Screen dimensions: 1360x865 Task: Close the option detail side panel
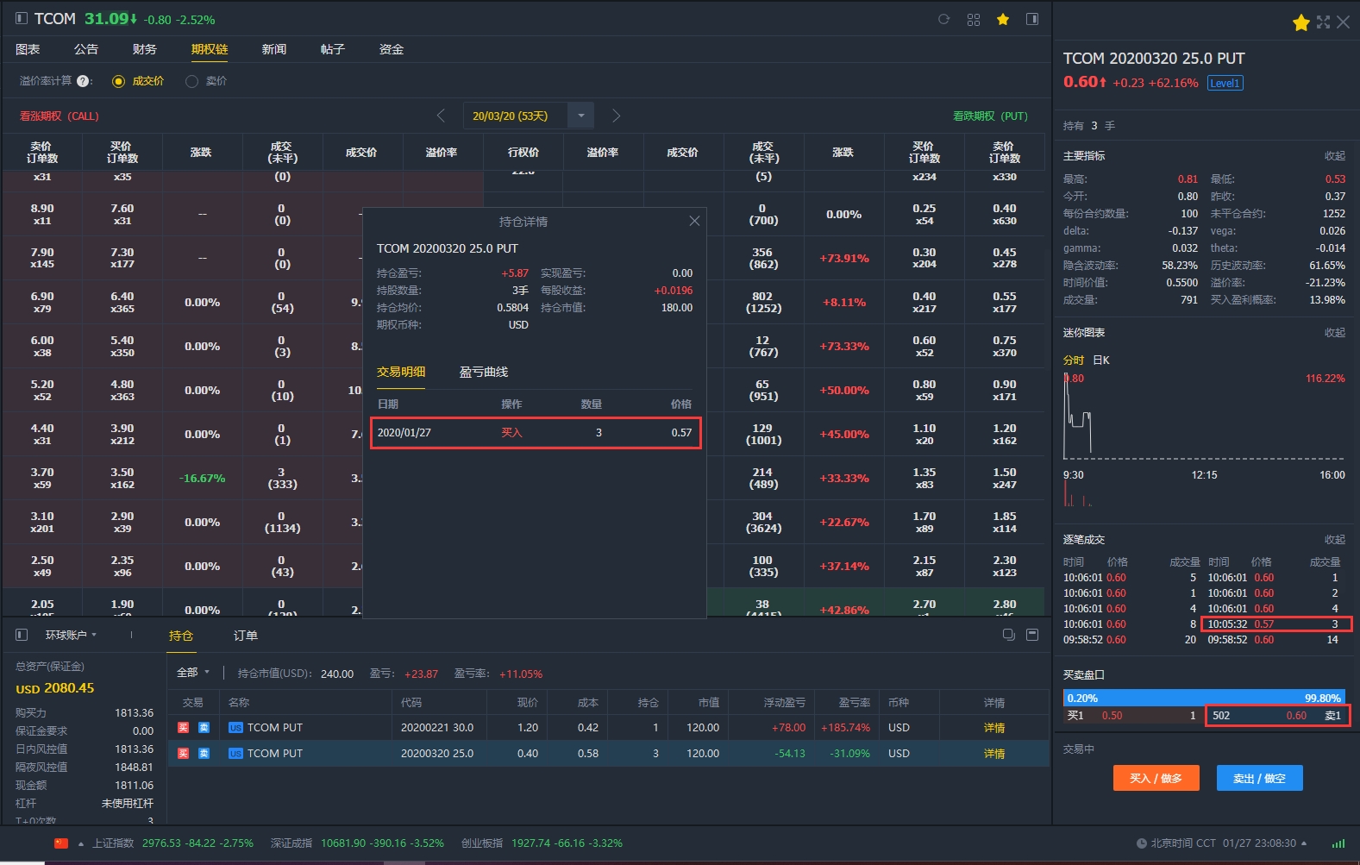click(x=1343, y=22)
